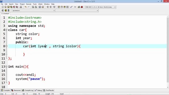Switch to the Compiler bottom tab
Image resolution: width=169 pixels, height=95 pixels.
5,90
